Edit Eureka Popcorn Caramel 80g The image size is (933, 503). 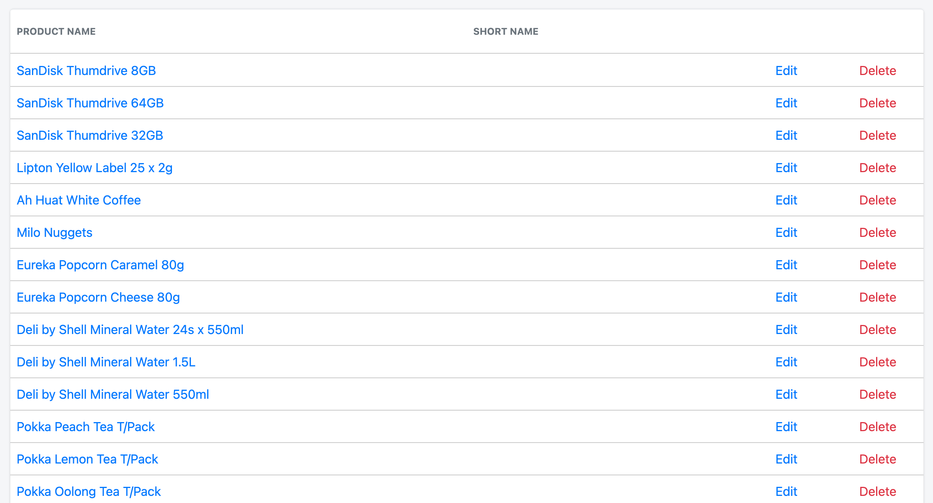pos(786,265)
